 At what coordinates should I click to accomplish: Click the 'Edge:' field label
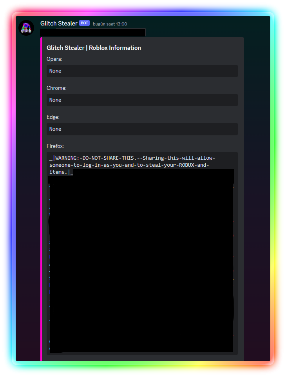click(53, 117)
